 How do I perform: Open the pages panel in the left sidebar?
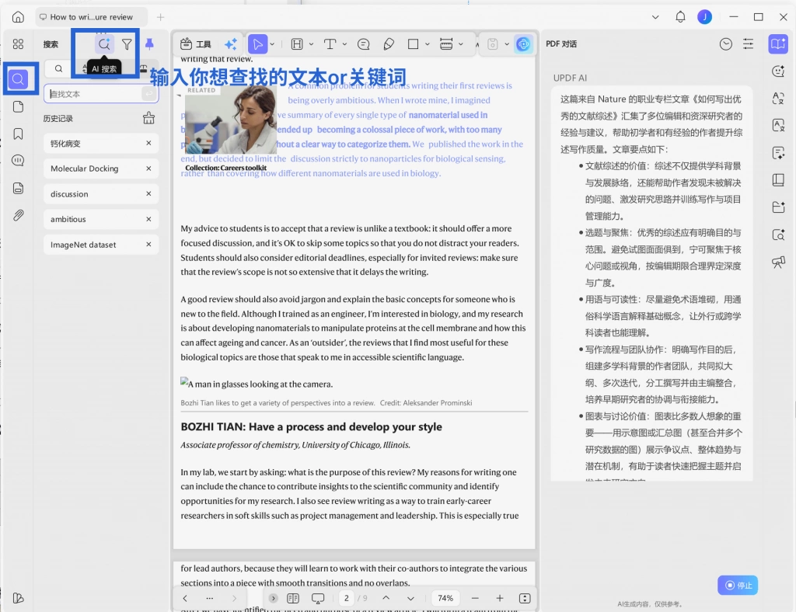[x=19, y=106]
